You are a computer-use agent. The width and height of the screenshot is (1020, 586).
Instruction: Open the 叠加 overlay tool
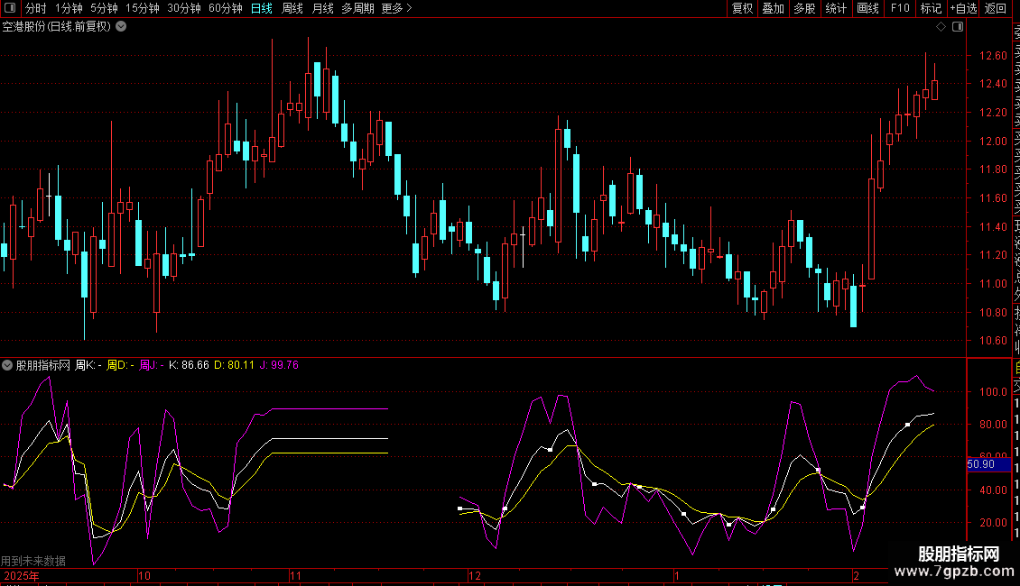pyautogui.click(x=773, y=8)
